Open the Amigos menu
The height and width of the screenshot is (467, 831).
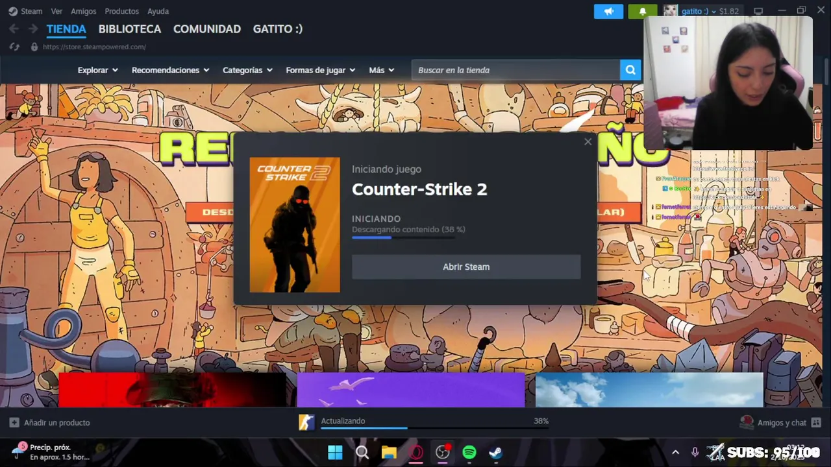[83, 11]
